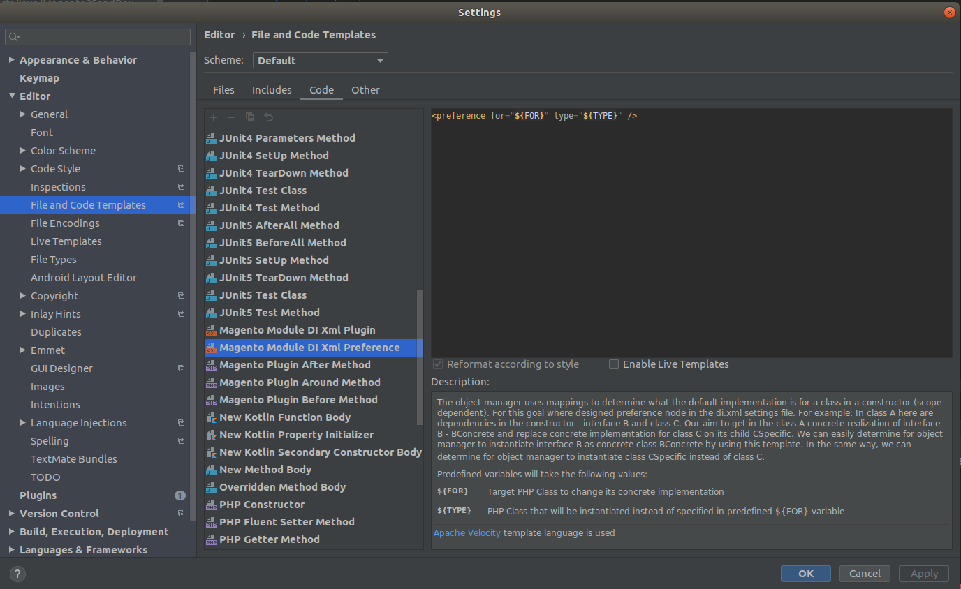Switch to the Includes tab
This screenshot has width=961, height=589.
272,90
